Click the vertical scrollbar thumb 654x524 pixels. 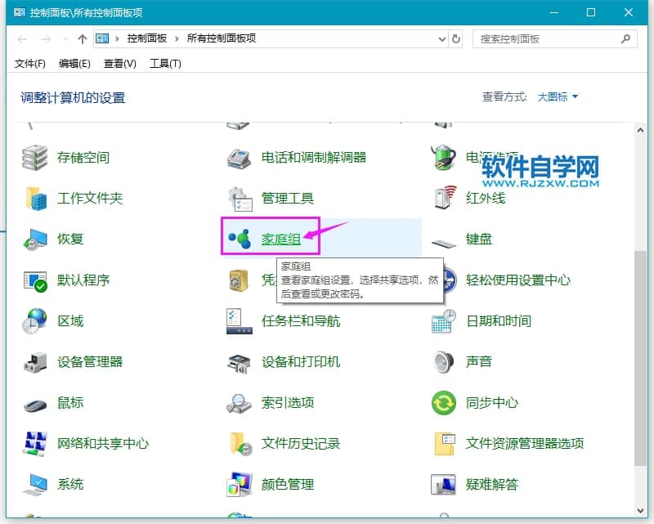pyautogui.click(x=640, y=368)
